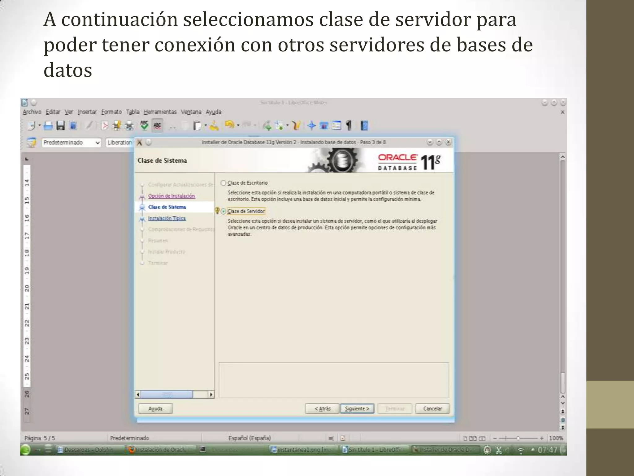
Task: Click the Open file icon in Writer
Action: 48,126
